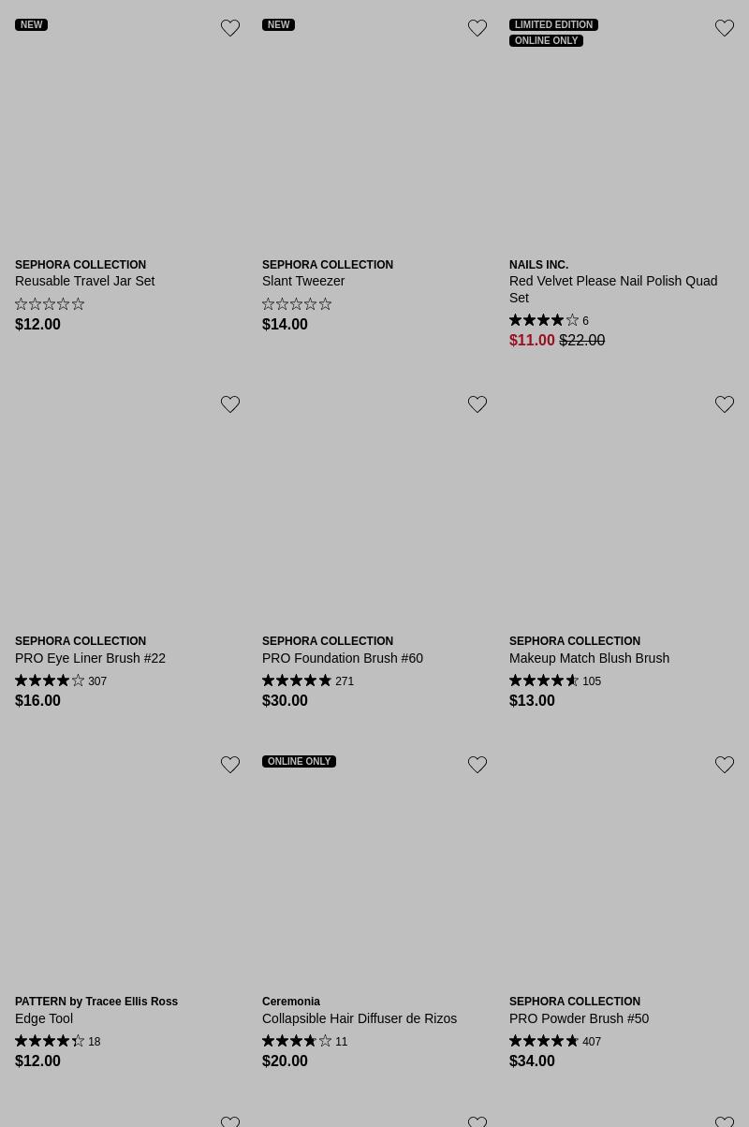Select the Makeup Match Blush Brush title
This screenshot has width=749, height=1127.
click(589, 658)
